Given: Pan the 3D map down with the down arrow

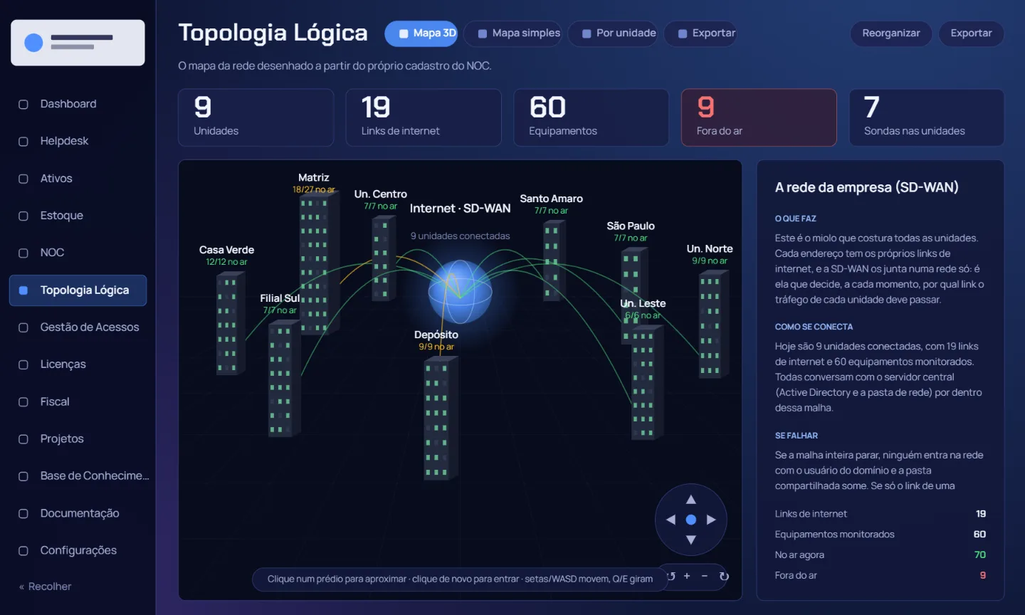Looking at the screenshot, I should coord(690,540).
